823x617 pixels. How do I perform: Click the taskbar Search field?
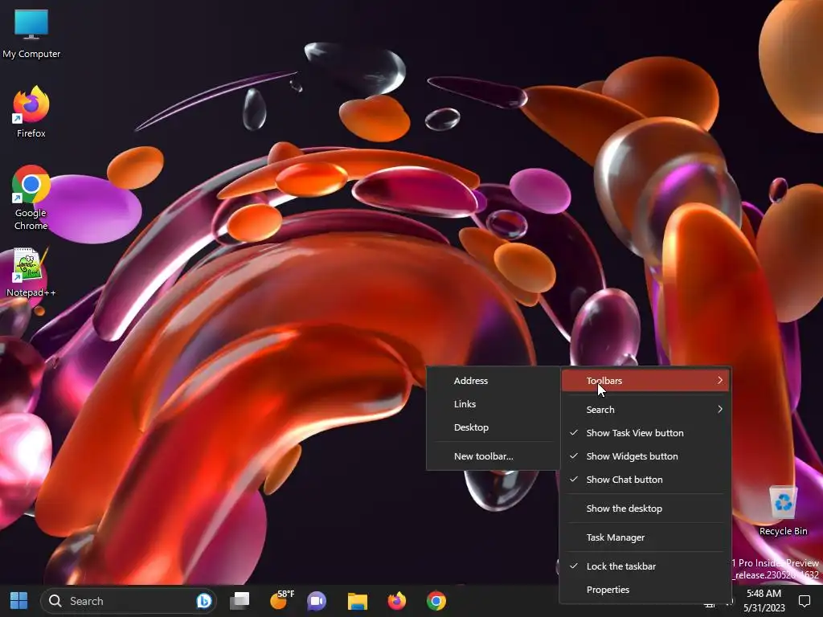pyautogui.click(x=129, y=601)
